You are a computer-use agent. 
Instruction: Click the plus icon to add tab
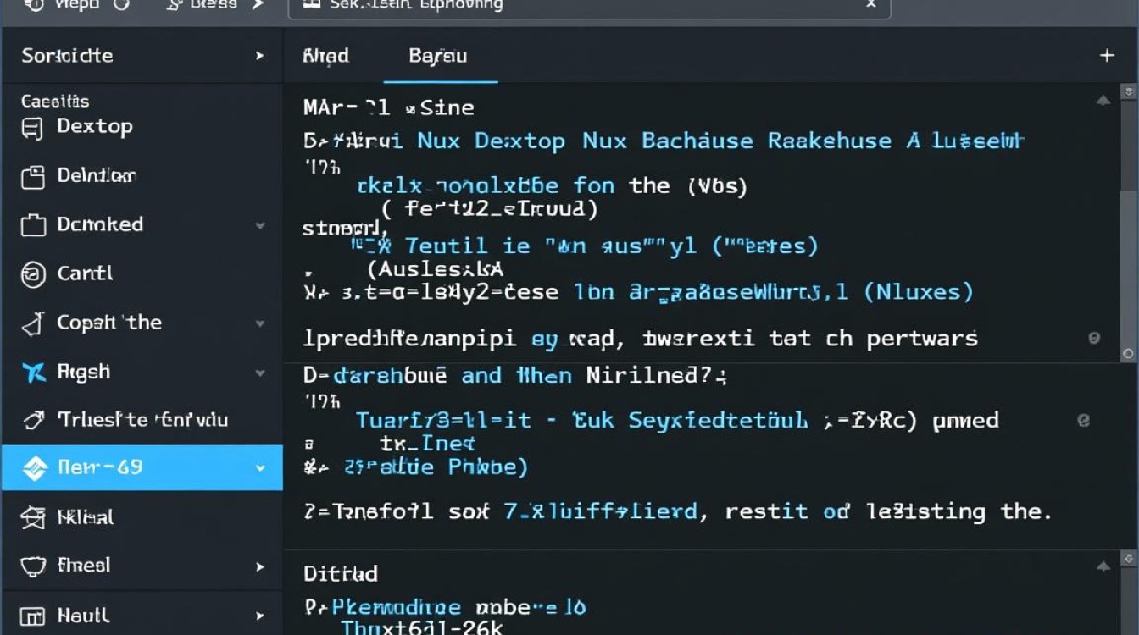click(1106, 56)
